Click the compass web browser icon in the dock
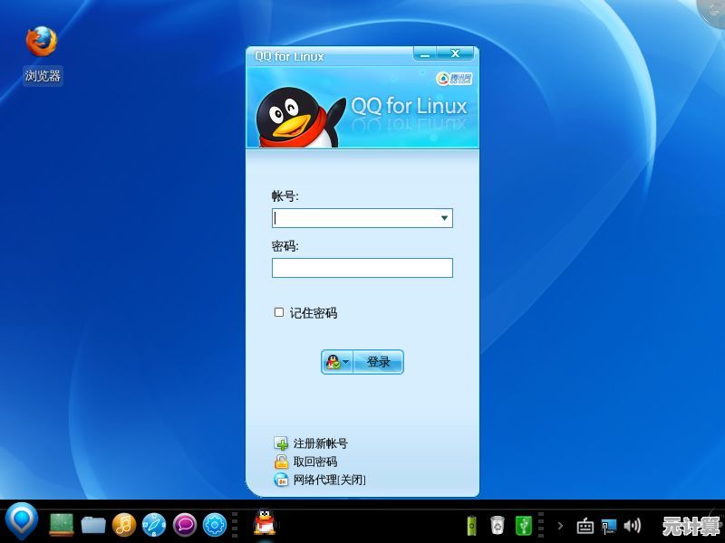The height and width of the screenshot is (543, 725). pos(154,524)
